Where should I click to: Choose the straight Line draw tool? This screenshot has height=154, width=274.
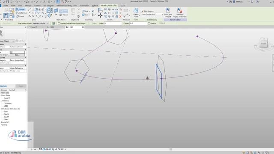[30, 9]
